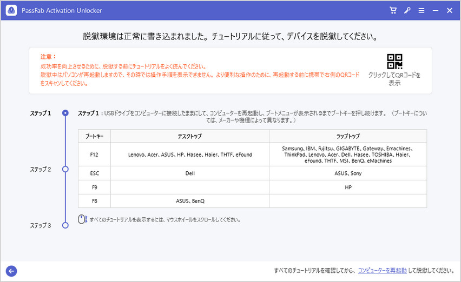The width and height of the screenshot is (461, 282).
Task: Open the shopping cart purchase icon
Action: pos(393,11)
